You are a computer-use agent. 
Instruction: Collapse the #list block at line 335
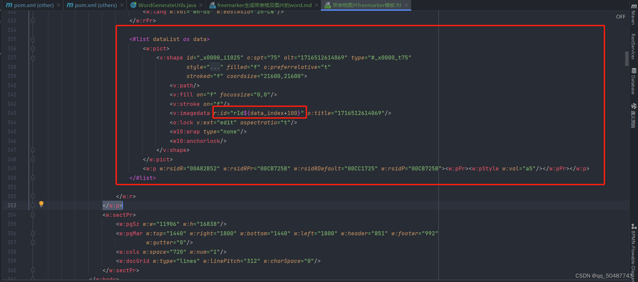pos(33,39)
